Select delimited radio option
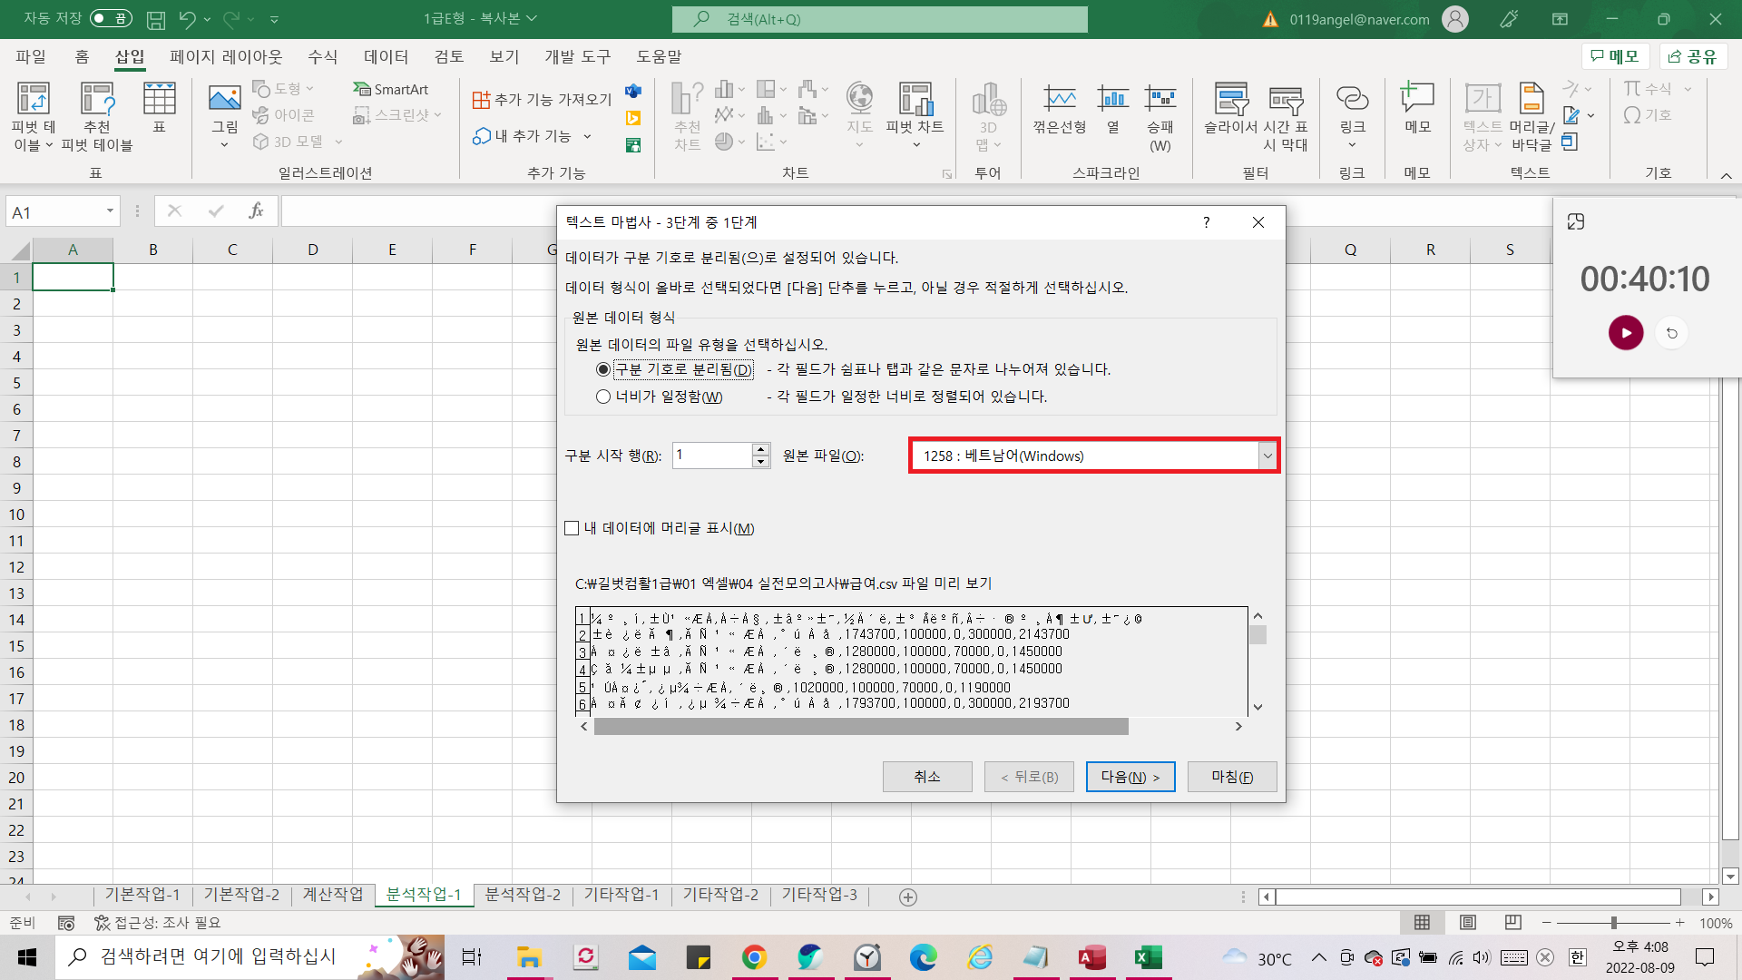 pyautogui.click(x=603, y=369)
